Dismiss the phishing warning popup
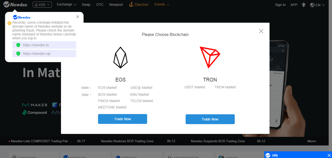Viewport: 332px width, 158px height. pos(78,17)
